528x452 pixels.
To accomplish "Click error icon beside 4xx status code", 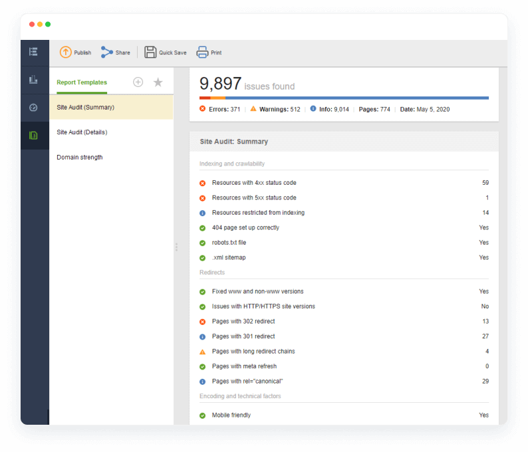I will [x=202, y=183].
